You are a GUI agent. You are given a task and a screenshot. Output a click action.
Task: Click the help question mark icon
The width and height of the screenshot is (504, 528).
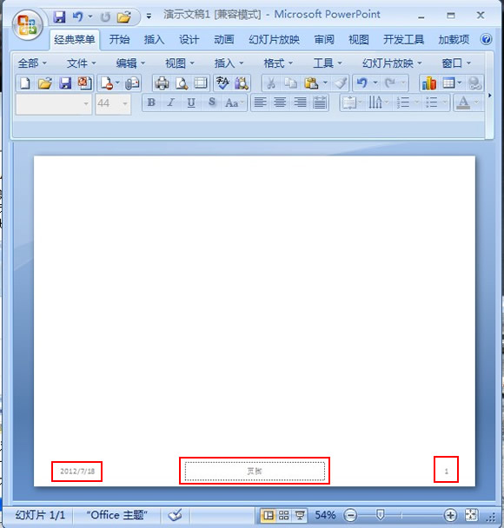point(486,40)
